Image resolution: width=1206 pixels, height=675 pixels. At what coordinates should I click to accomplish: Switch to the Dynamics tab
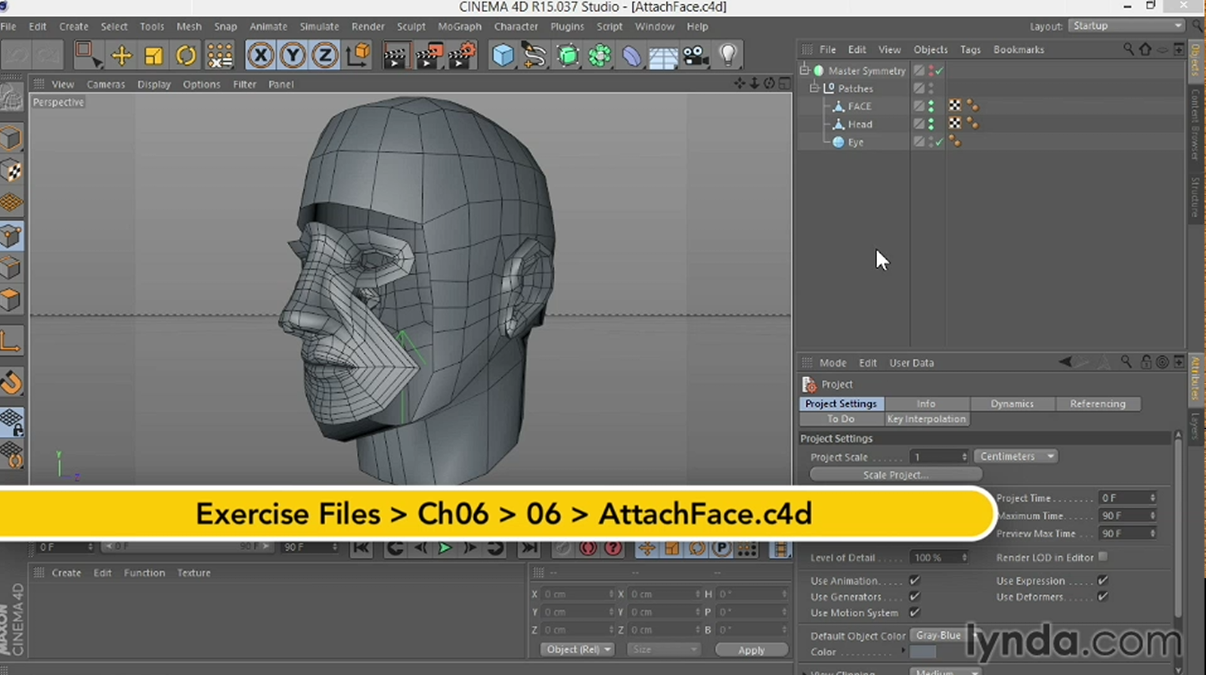click(x=1012, y=404)
